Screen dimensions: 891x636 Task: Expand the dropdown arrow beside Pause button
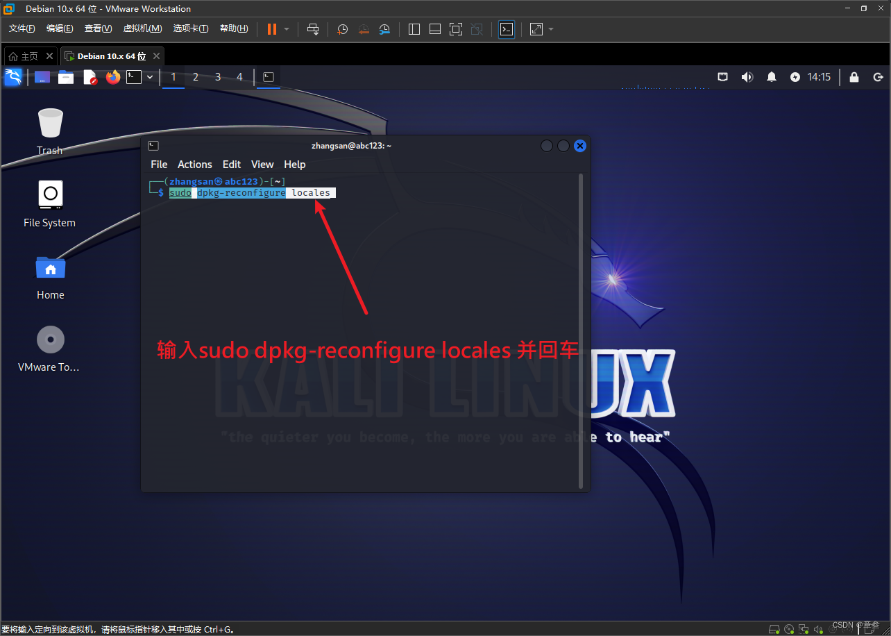(287, 29)
